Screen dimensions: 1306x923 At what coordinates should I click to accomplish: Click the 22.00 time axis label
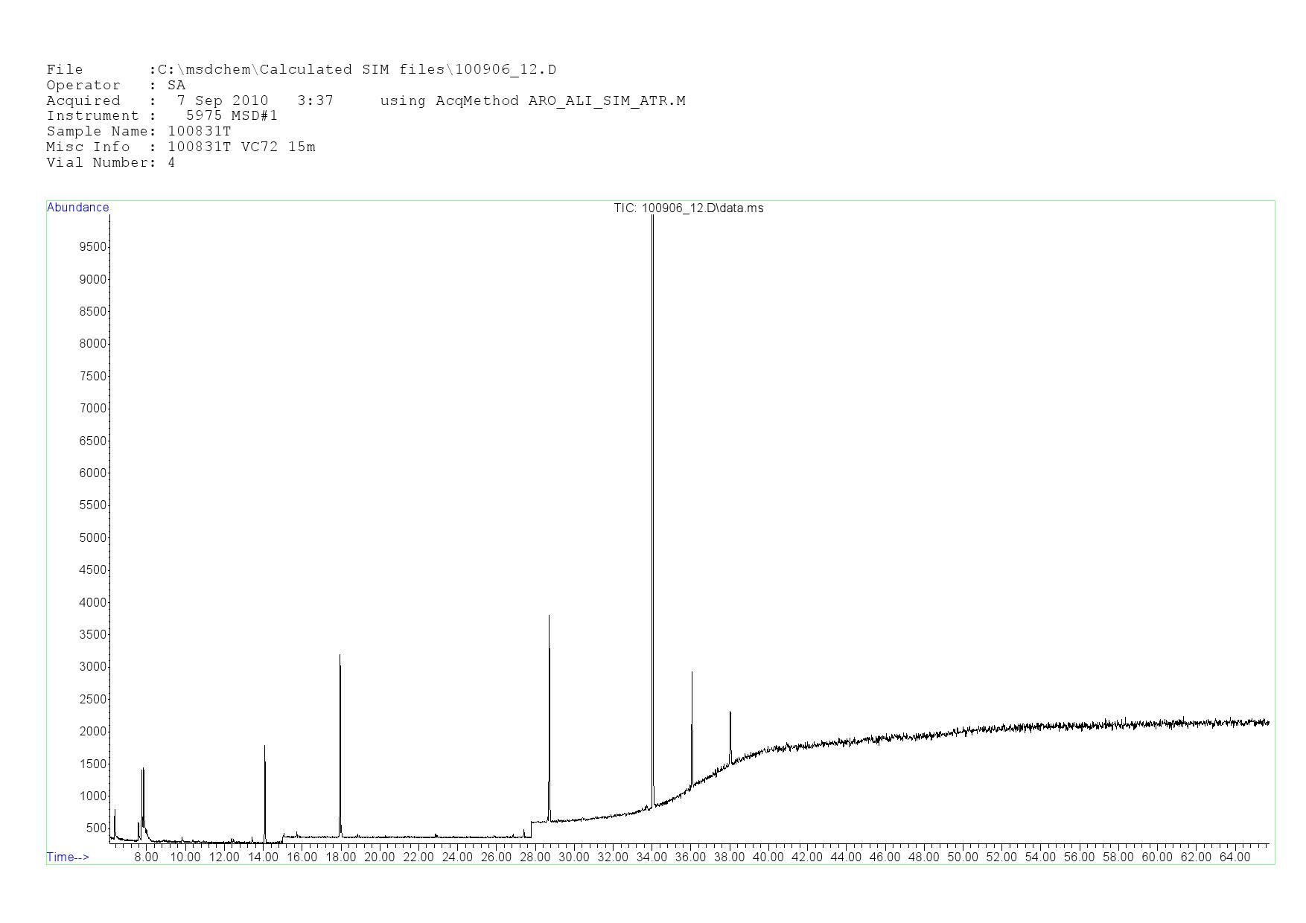coord(418,857)
